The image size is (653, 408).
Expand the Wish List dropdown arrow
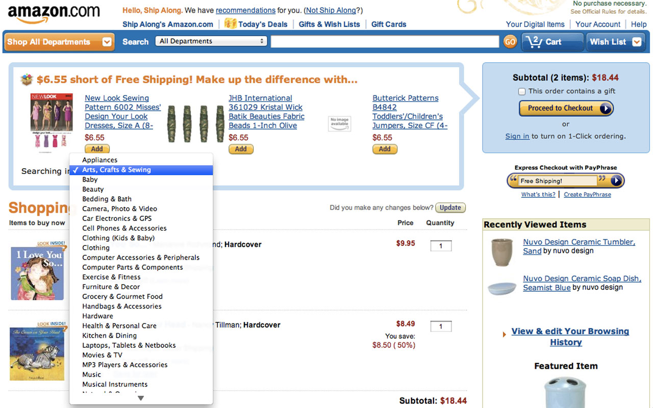tap(637, 42)
